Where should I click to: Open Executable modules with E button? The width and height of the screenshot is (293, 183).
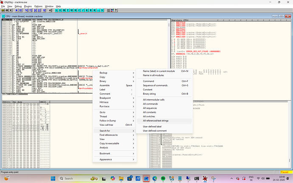60,10
